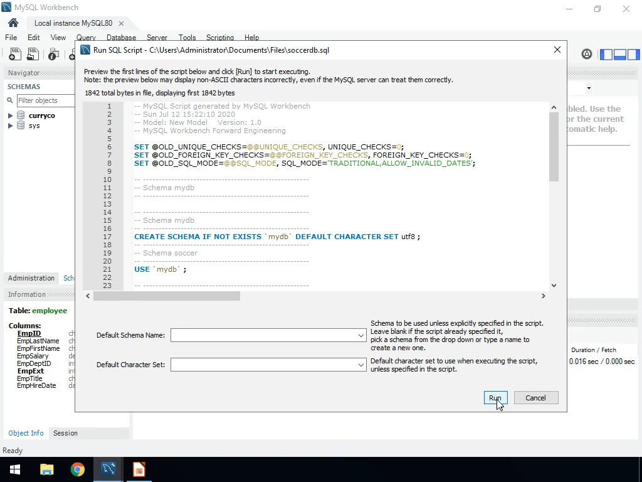
Task: Click the EmpHireDate column entry
Action: tap(36, 386)
